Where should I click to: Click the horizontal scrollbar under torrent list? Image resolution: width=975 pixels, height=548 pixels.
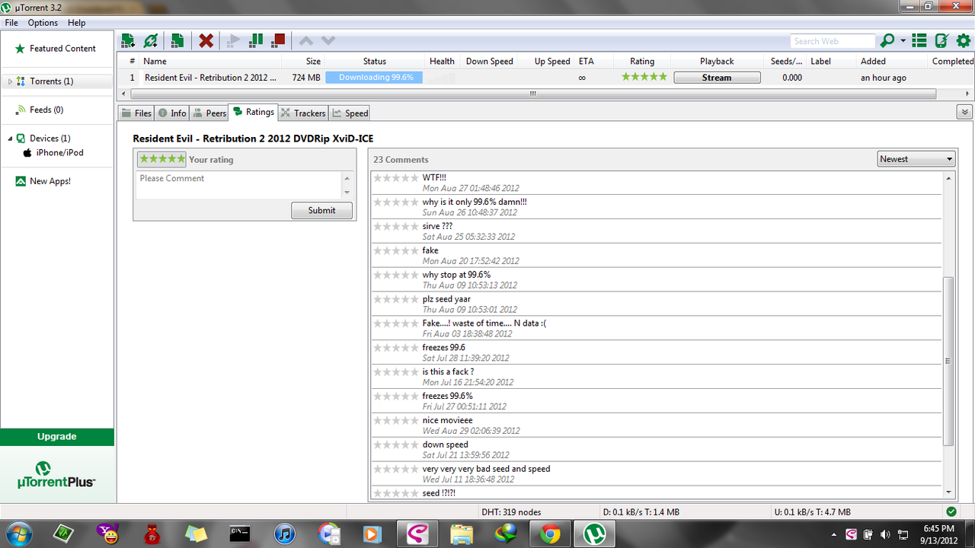pos(533,94)
